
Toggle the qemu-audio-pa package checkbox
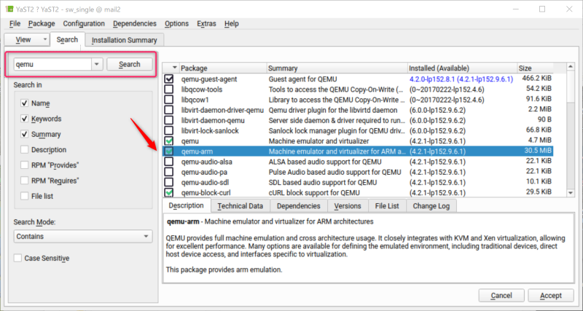pyautogui.click(x=169, y=172)
